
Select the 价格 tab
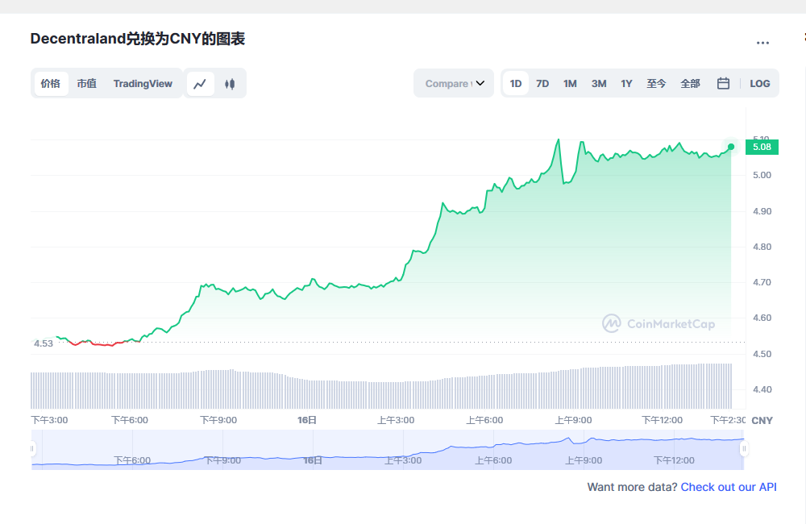click(x=51, y=84)
